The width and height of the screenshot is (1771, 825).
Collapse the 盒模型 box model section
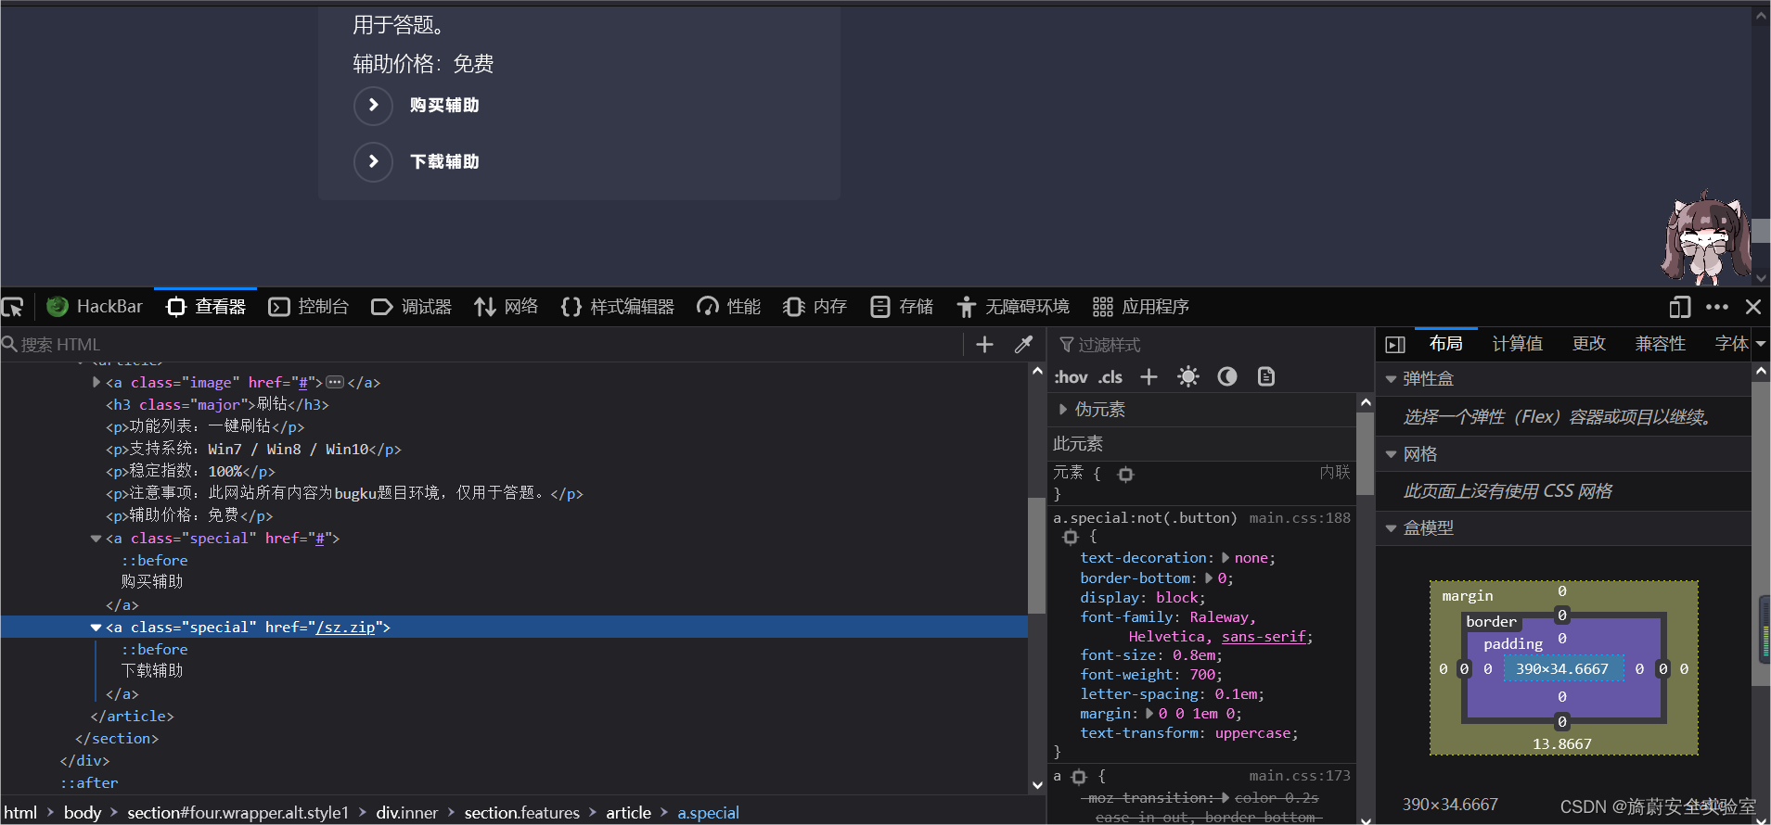click(x=1391, y=528)
